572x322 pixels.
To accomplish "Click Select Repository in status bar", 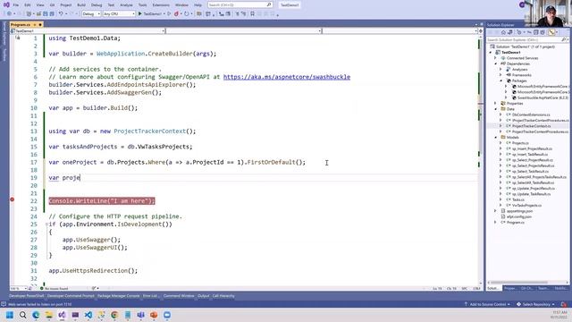I will coord(536,304).
